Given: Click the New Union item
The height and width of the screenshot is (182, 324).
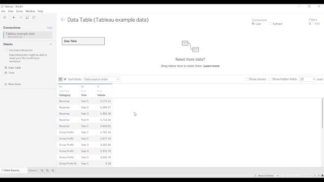Looking at the screenshot, I should [15, 84].
